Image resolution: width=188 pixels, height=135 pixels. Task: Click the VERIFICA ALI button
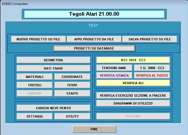coord(133,83)
